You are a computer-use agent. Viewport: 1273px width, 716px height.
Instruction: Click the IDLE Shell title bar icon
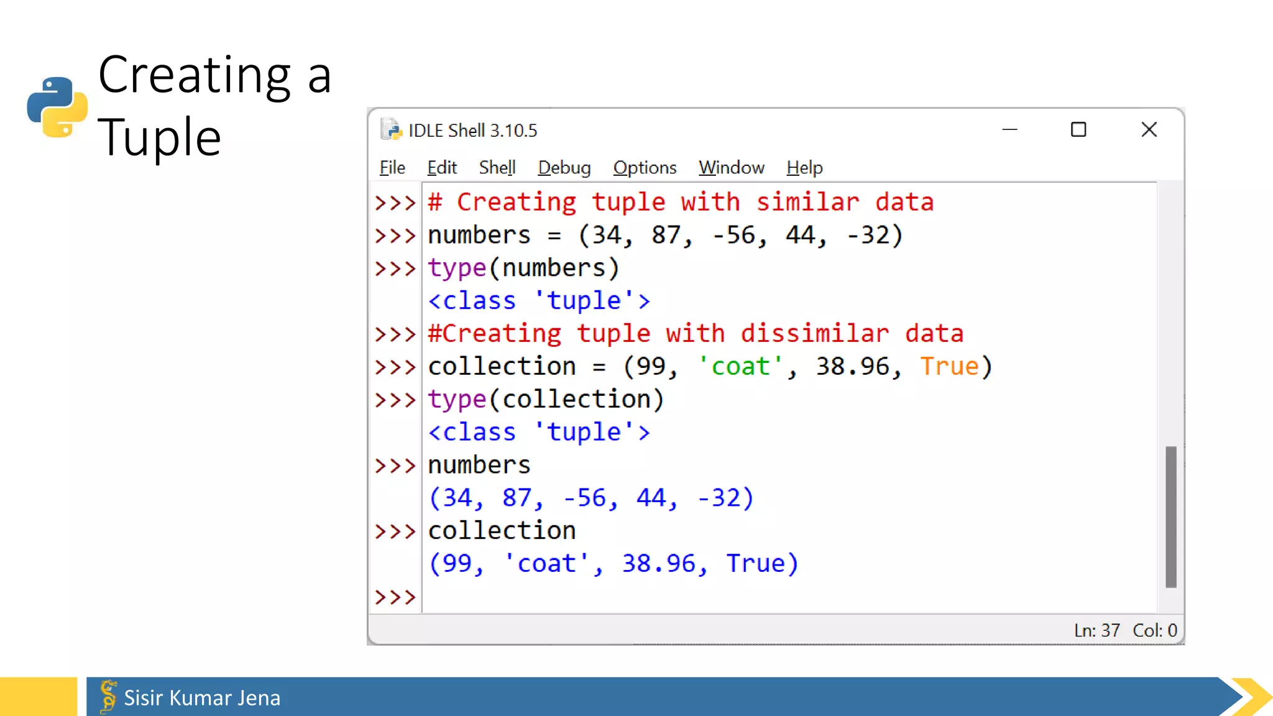click(x=391, y=129)
